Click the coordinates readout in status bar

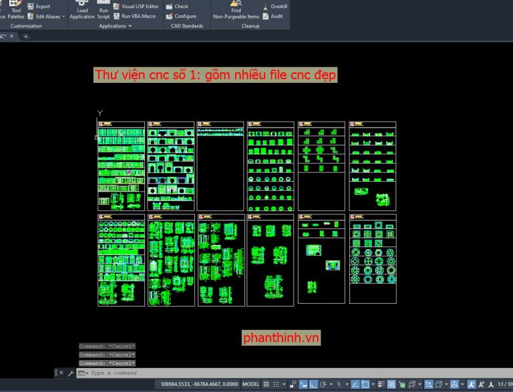[199, 384]
